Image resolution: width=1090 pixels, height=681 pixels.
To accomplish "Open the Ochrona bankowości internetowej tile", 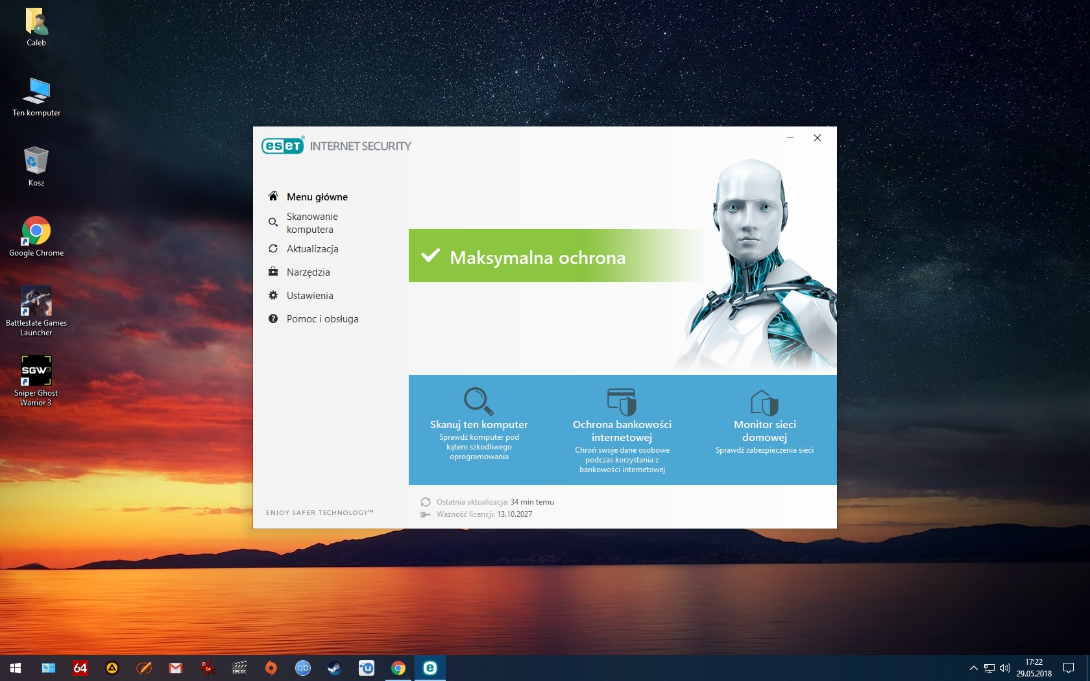I will click(622, 429).
